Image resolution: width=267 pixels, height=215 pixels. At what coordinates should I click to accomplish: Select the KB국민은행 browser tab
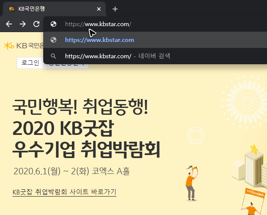[54, 9]
